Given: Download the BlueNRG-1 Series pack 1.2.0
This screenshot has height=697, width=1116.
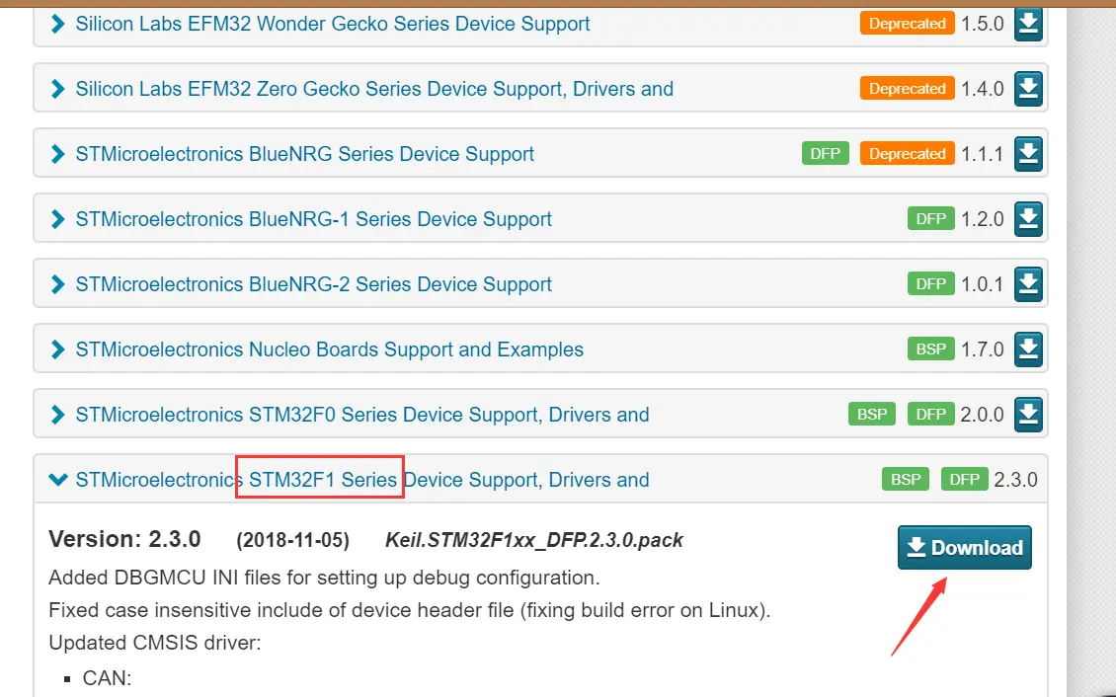Looking at the screenshot, I should point(1028,219).
